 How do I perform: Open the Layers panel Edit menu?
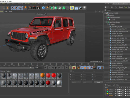click(113, 85)
